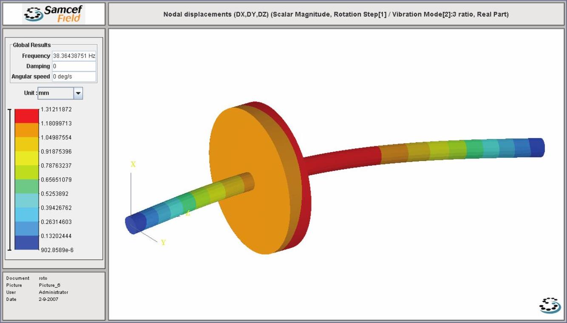The width and height of the screenshot is (567, 323).
Task: Select the Z axis label of the triad
Action: pos(187,213)
